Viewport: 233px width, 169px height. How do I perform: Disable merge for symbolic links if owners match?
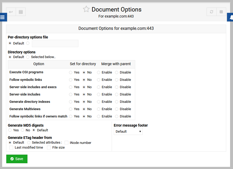tap(117, 116)
